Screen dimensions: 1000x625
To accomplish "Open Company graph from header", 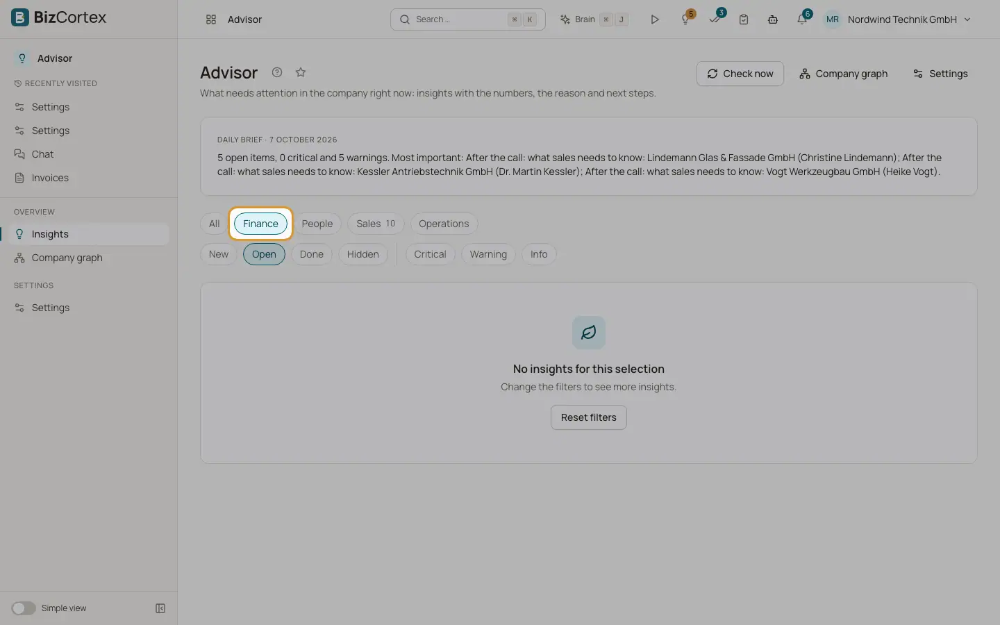I will (843, 74).
